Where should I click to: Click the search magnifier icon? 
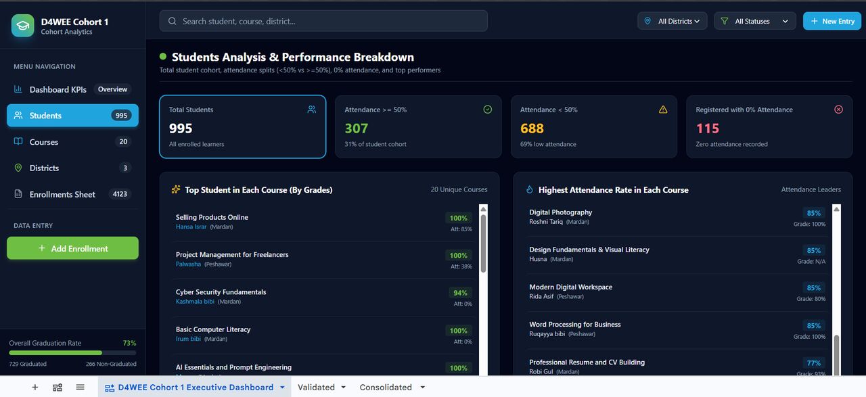[173, 21]
